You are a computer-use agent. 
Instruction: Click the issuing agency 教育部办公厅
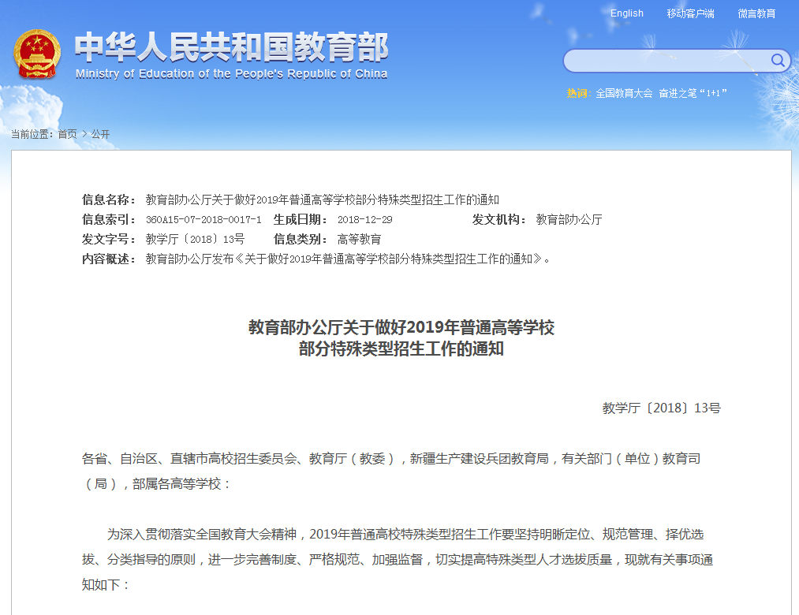point(569,219)
